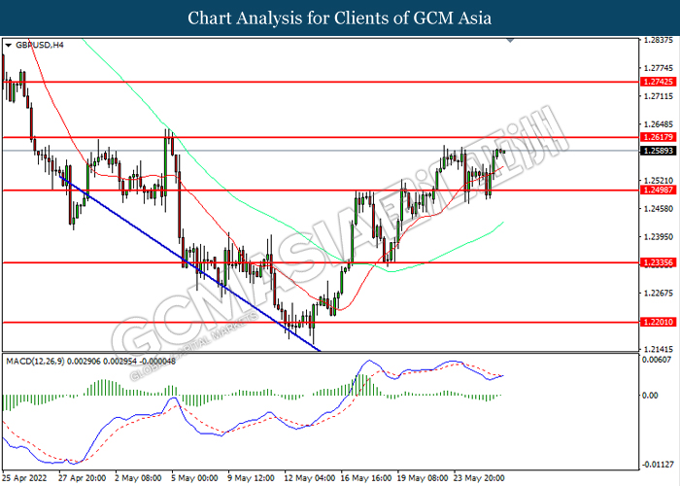The image size is (680, 486).
Task: Click the MACD -0.01127 scale value
Action: click(x=658, y=465)
